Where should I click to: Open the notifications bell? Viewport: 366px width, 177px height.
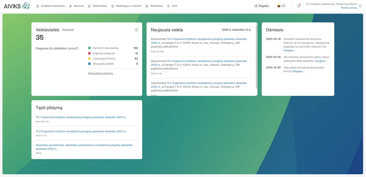point(299,6)
